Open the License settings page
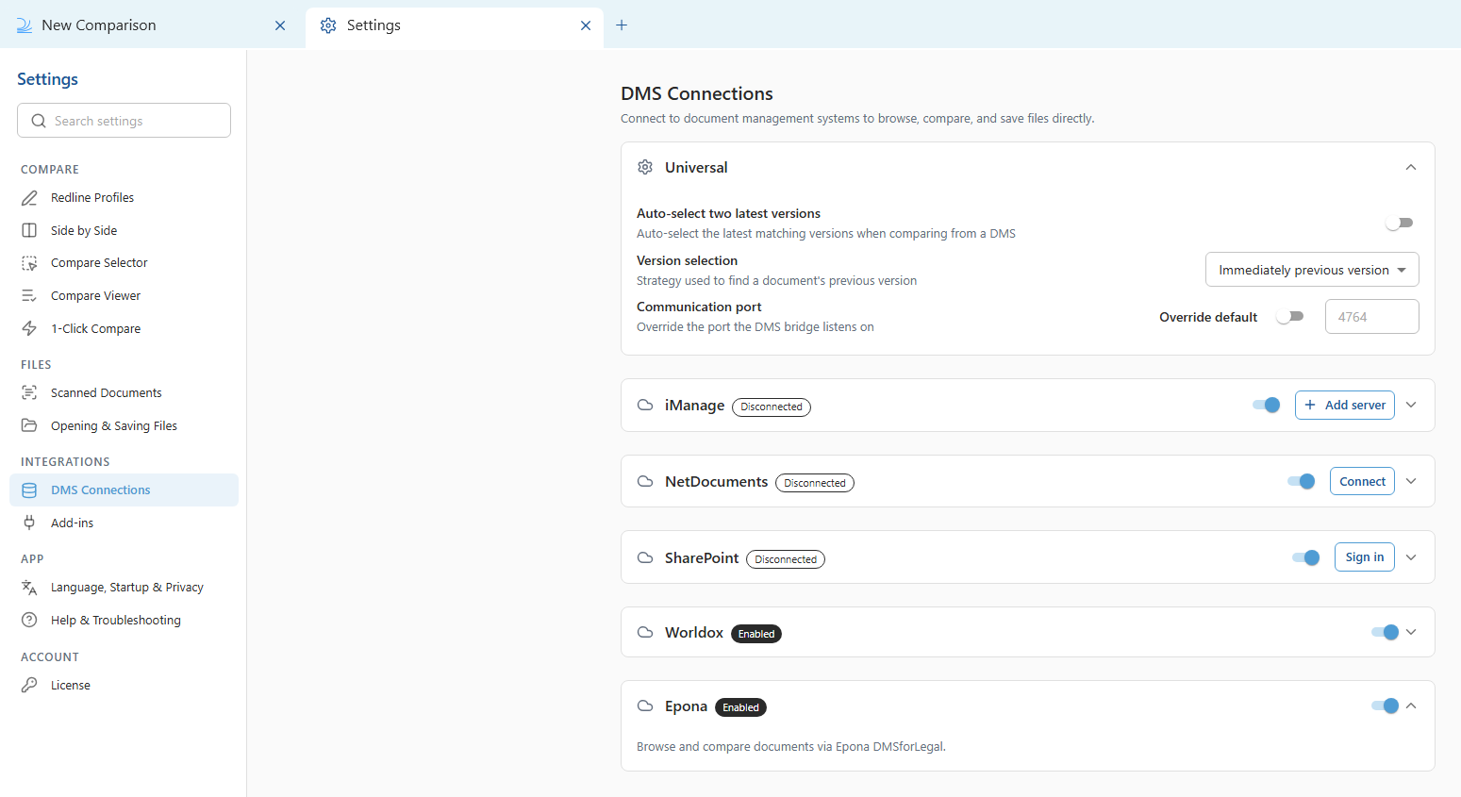Viewport: 1461px width, 797px height. (x=124, y=685)
